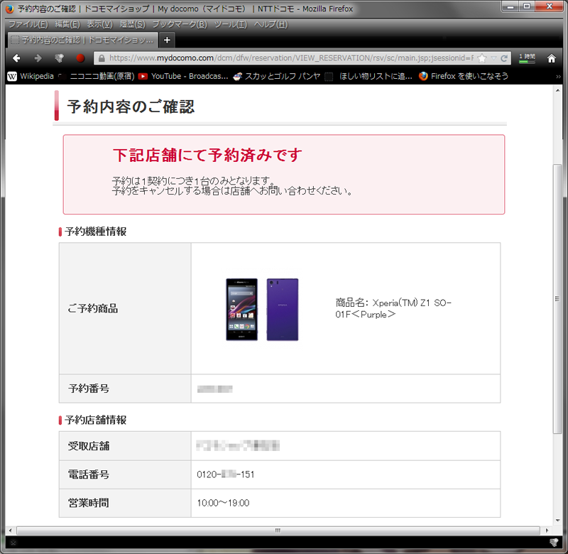568x554 pixels.
Task: Open the 編集(E) menu
Action: coord(67,24)
